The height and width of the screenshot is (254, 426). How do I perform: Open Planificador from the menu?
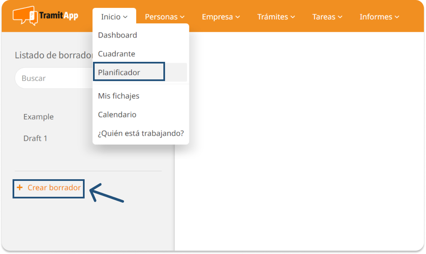tap(119, 73)
